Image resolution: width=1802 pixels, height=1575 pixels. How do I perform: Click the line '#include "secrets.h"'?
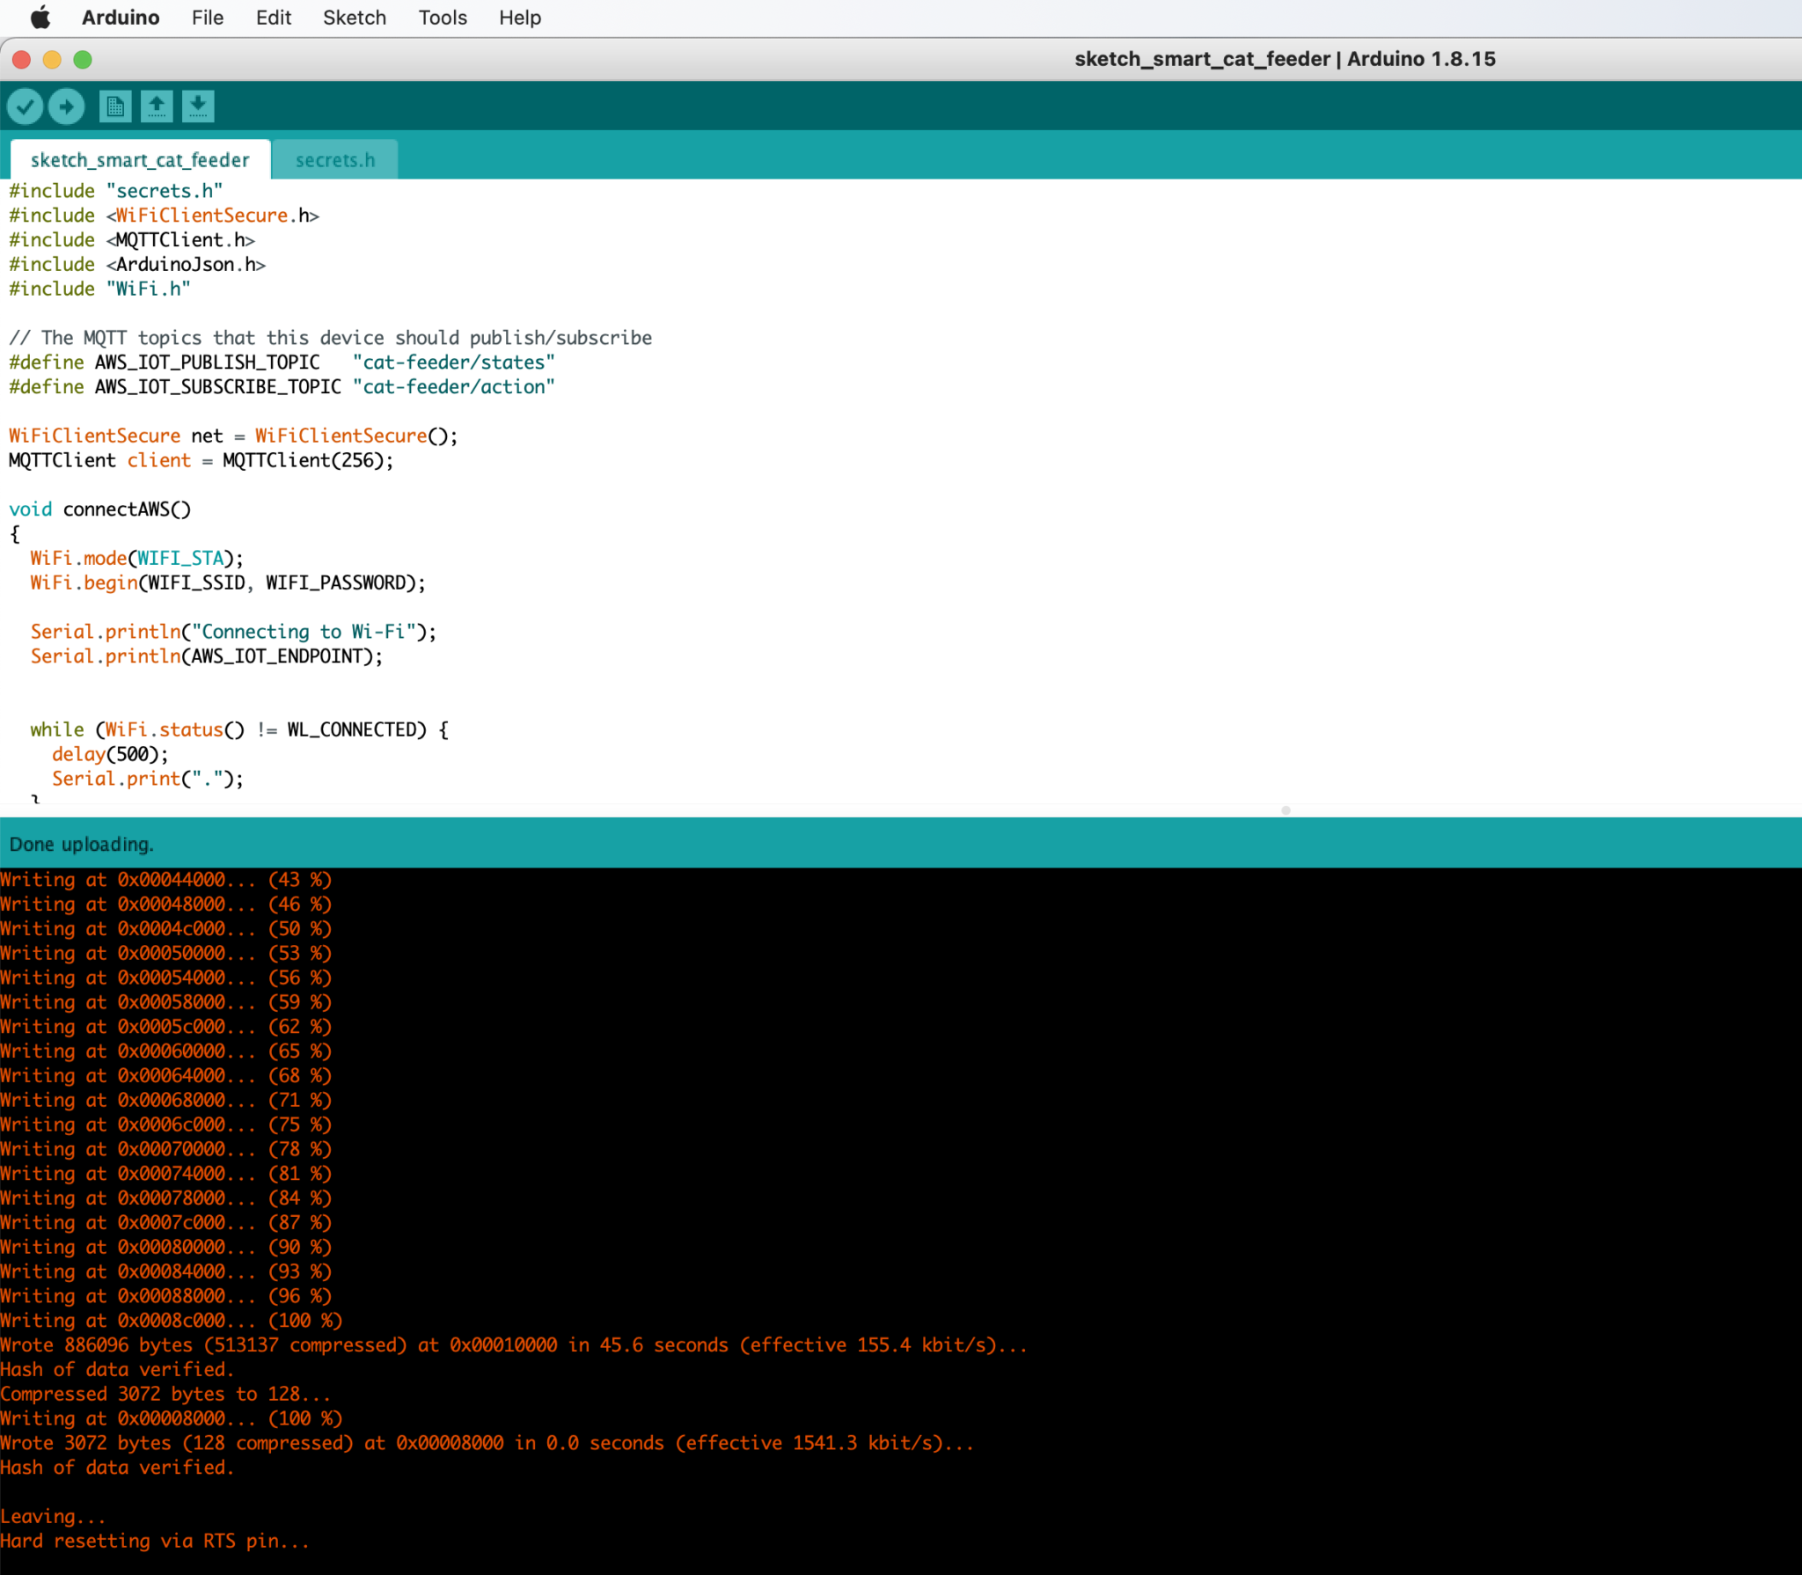pos(116,191)
